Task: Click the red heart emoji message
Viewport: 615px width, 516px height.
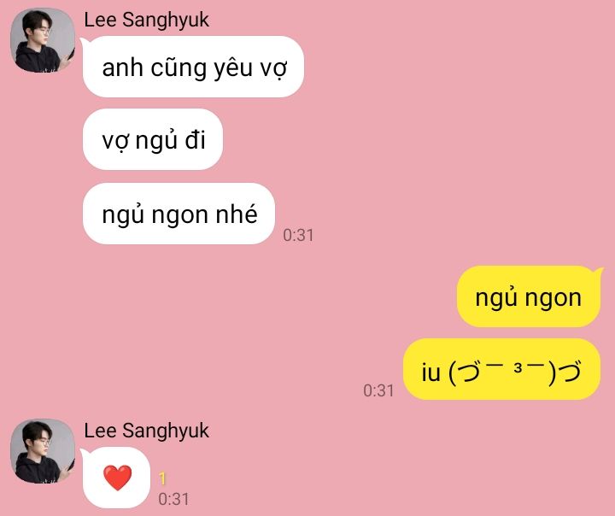Action: click(x=117, y=478)
